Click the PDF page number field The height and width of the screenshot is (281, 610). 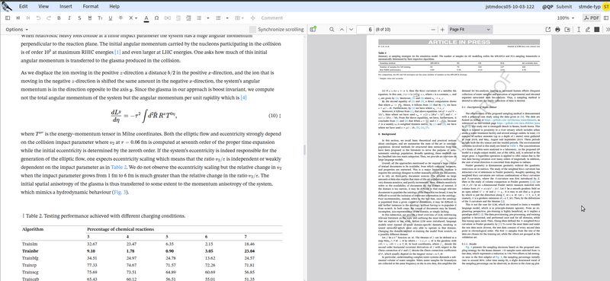coord(365,30)
